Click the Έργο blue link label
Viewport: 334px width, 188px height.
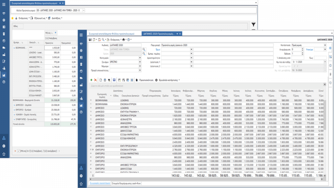158,49
